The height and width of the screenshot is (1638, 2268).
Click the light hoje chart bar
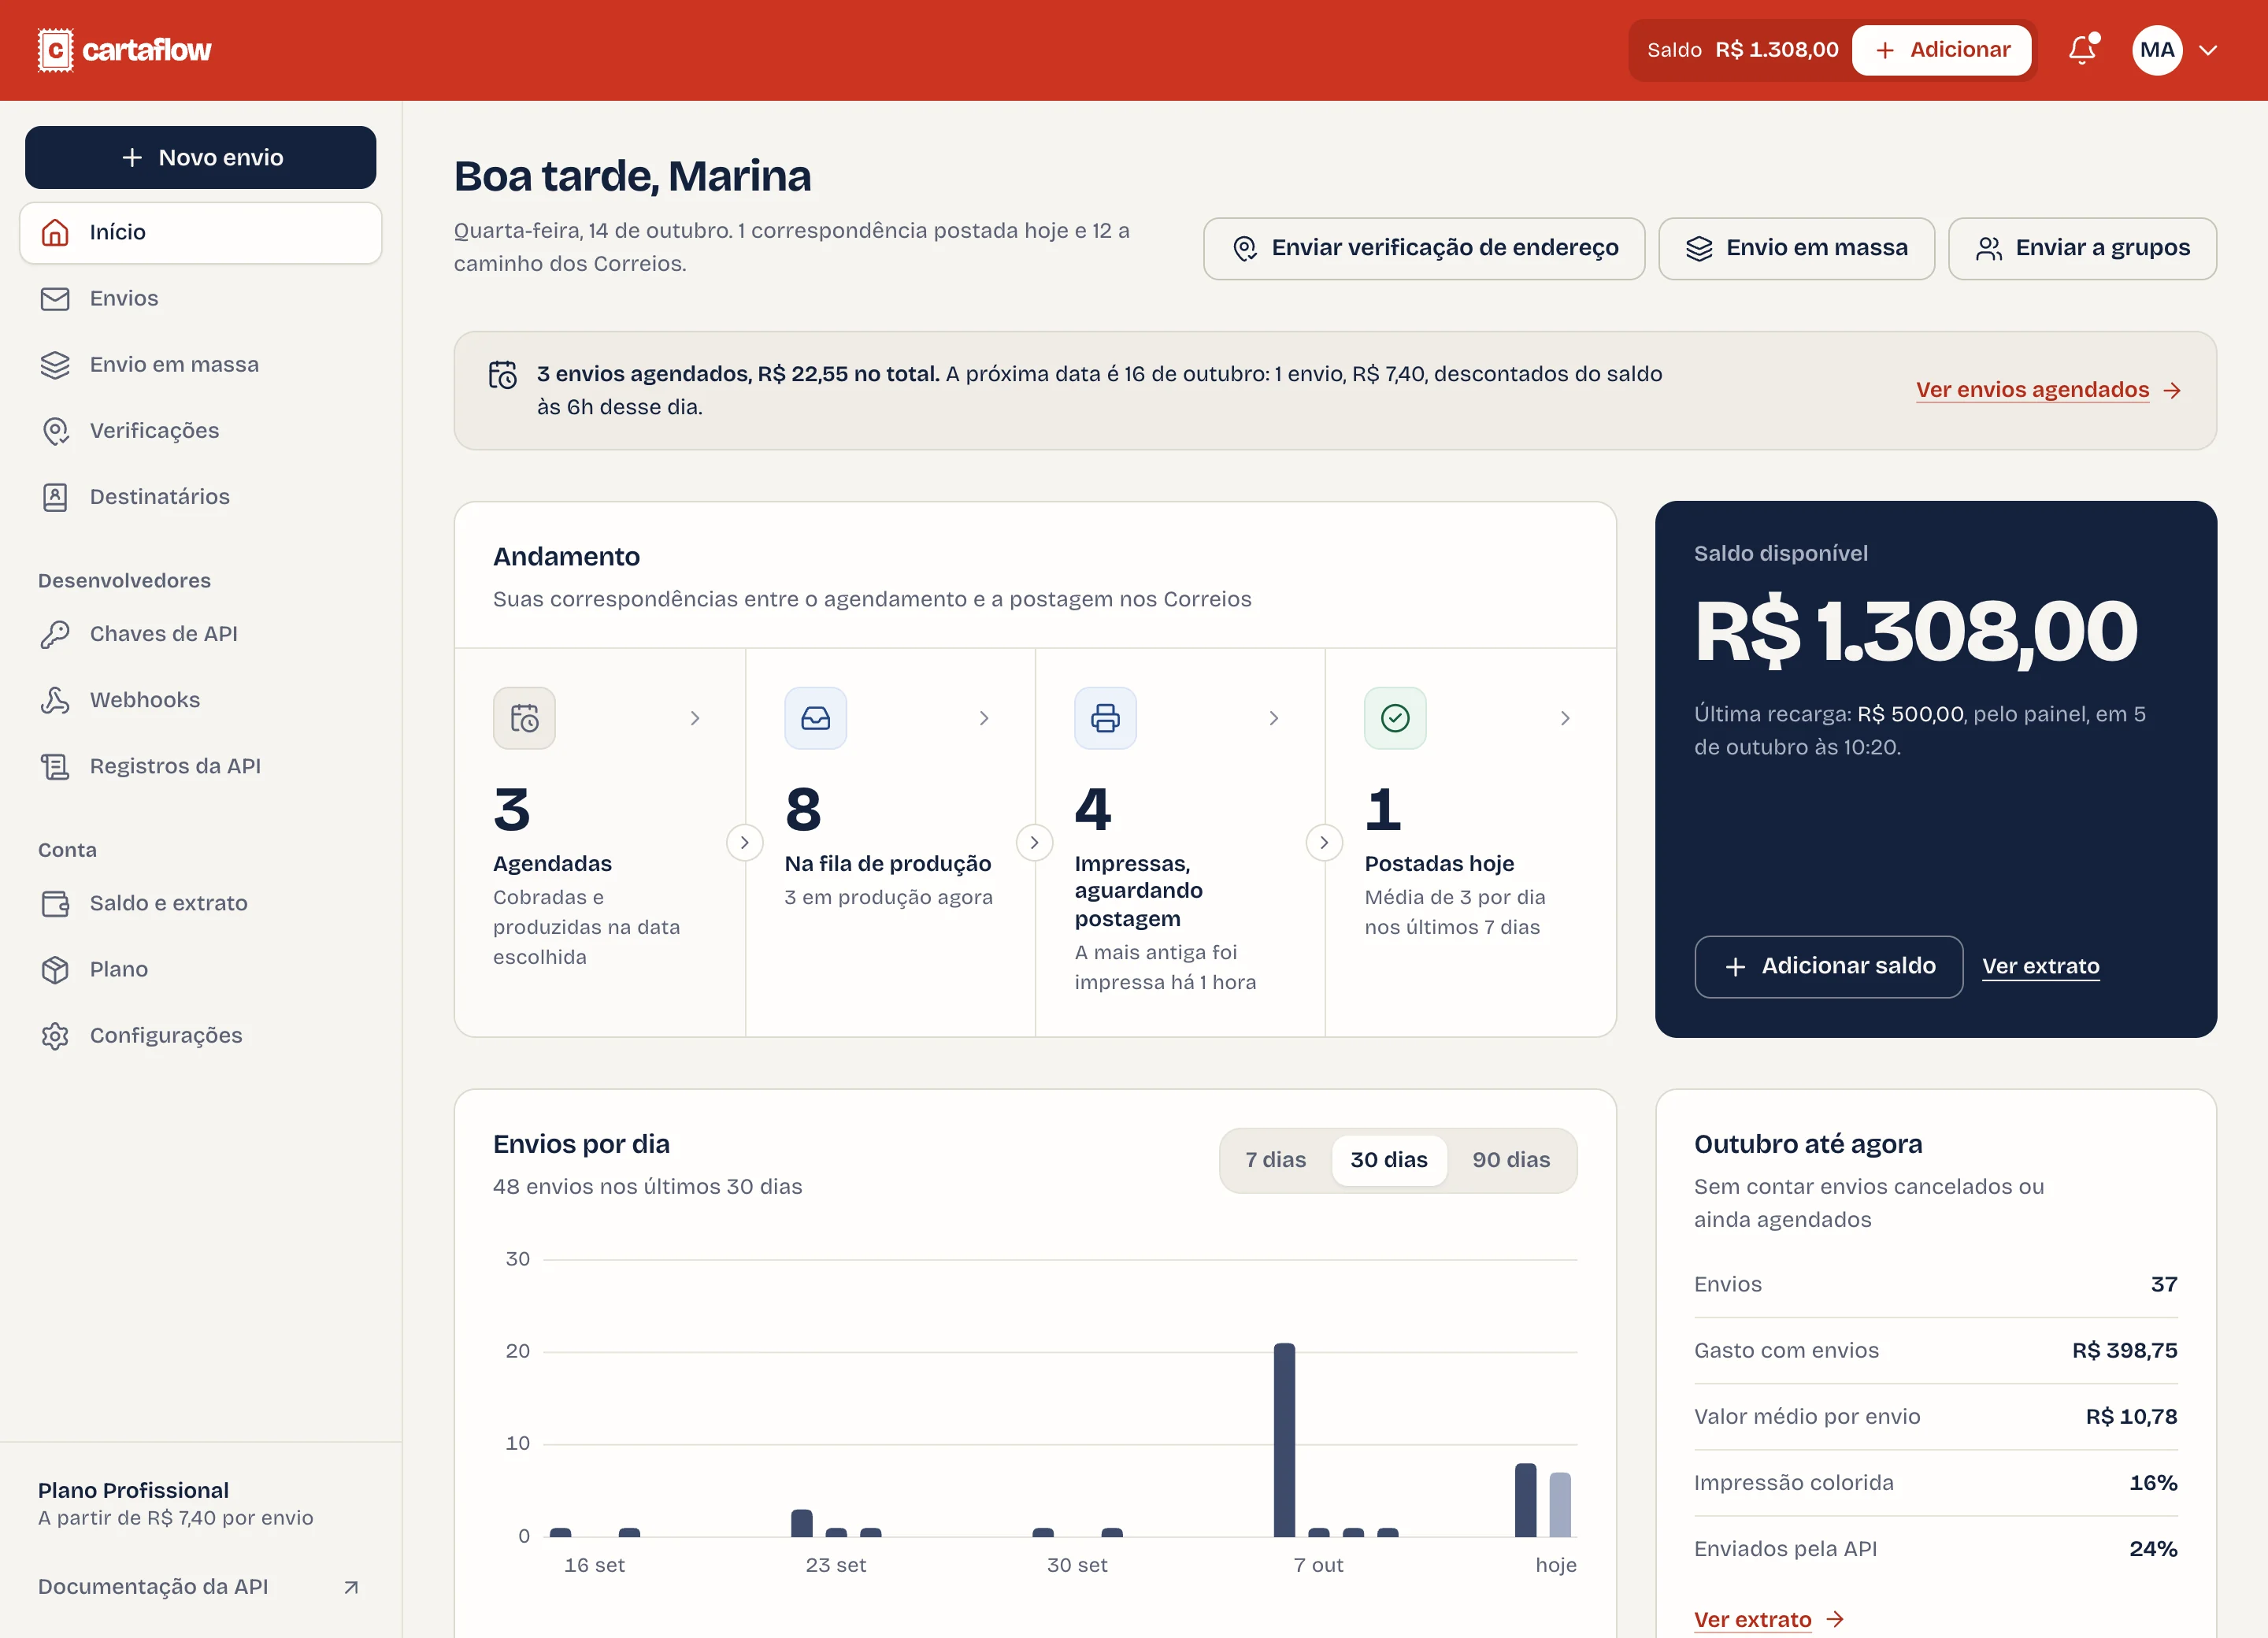[1560, 1504]
